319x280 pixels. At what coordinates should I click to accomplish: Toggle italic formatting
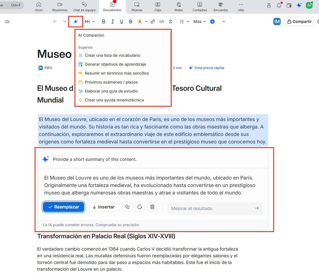pyautogui.click(x=112, y=21)
